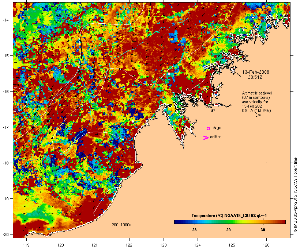Click the -19 latitude axis label
300x248 pixels.
[5, 199]
